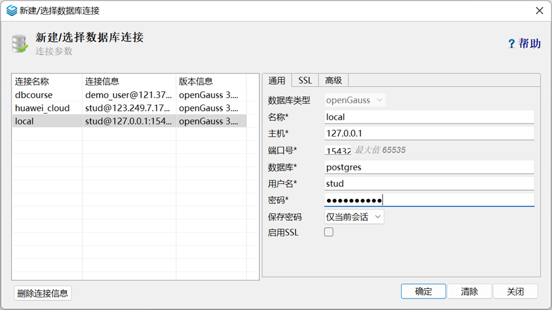Click the 清除 button

point(469,292)
